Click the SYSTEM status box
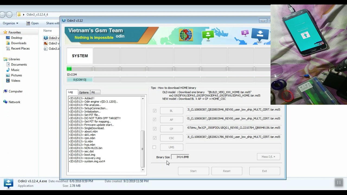Image resolution: width=347 pixels, height=195 pixels. click(x=80, y=56)
